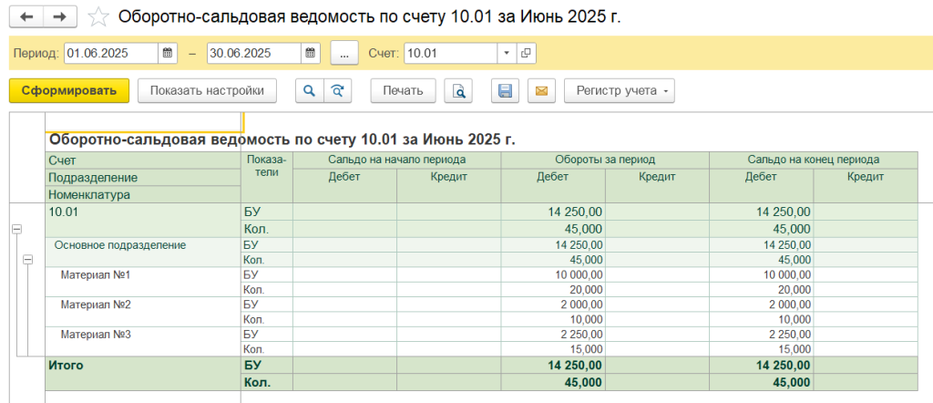The image size is (933, 403).
Task: Click the Печать button
Action: pyautogui.click(x=402, y=90)
